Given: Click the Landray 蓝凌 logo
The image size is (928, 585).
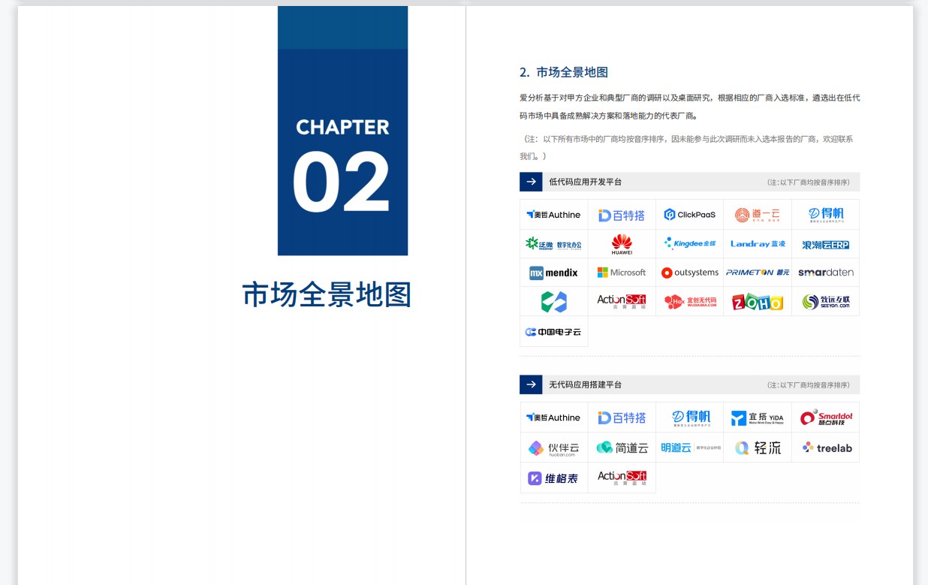Looking at the screenshot, I should (x=758, y=244).
